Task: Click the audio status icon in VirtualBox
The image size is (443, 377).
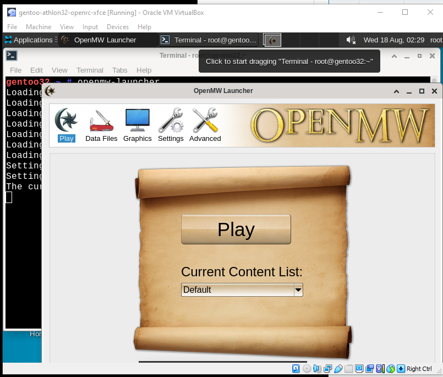Action: [317, 369]
